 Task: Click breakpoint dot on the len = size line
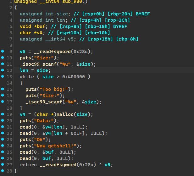coord(3,70)
